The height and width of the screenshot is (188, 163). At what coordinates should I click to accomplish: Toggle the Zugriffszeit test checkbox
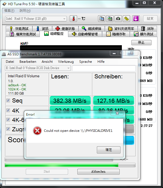pos(8,129)
